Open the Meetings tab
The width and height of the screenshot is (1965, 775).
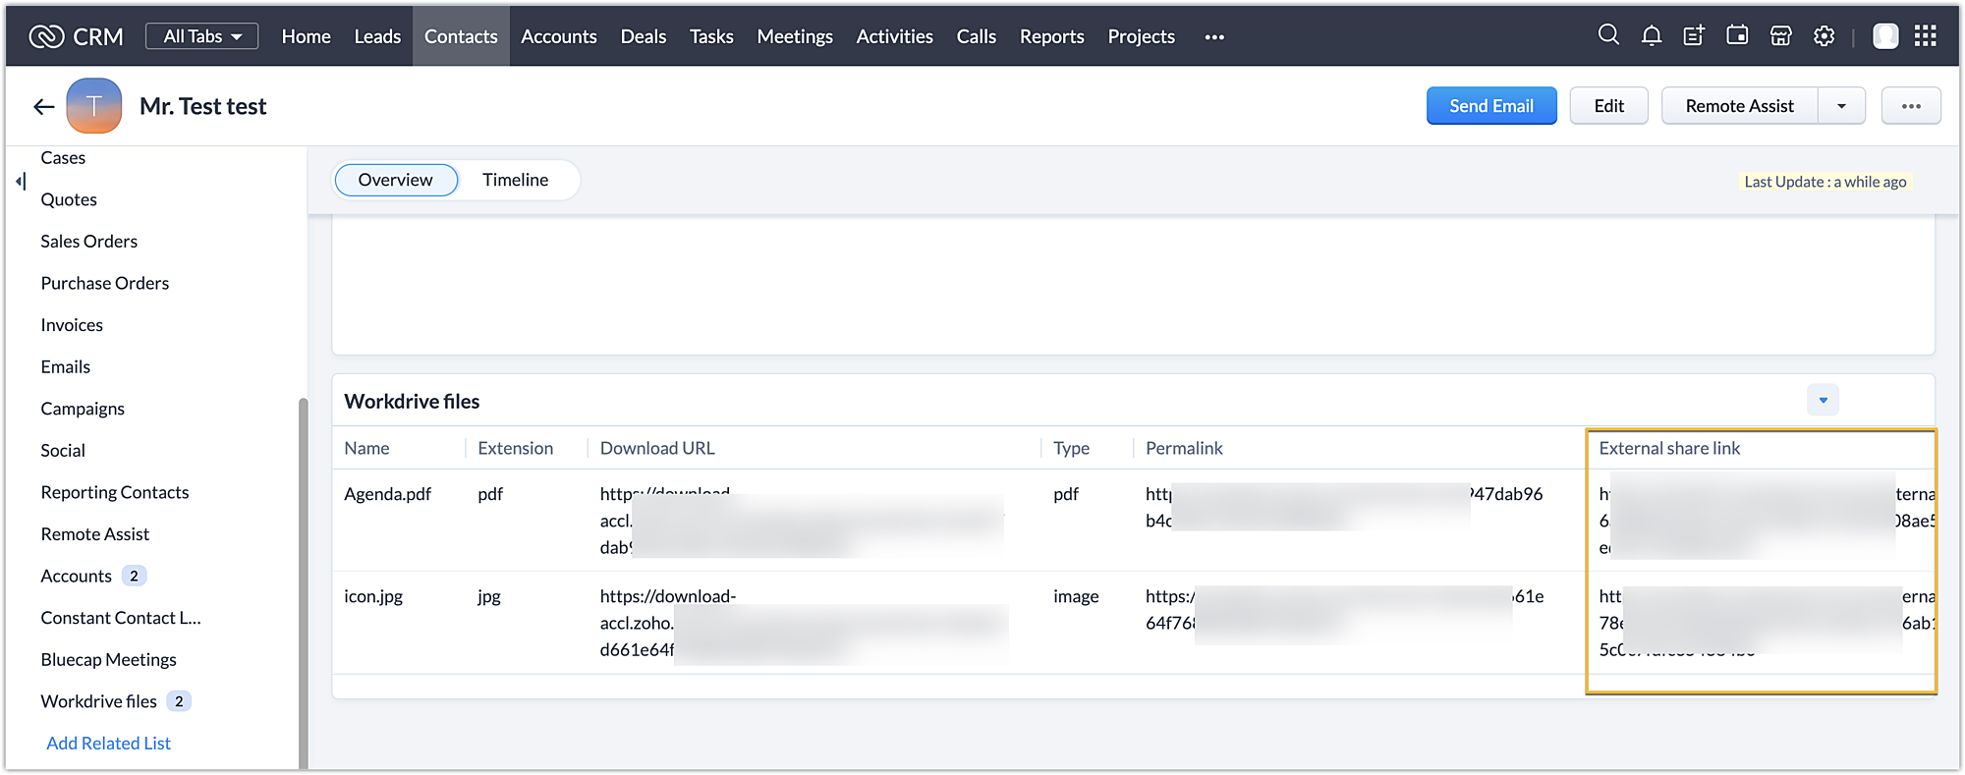click(x=795, y=36)
